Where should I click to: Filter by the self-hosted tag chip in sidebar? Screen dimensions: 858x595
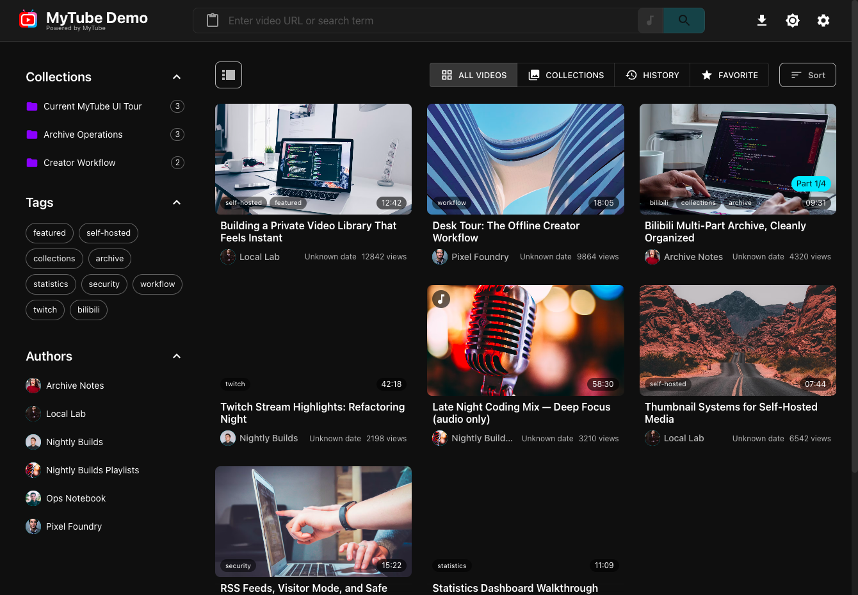tap(109, 233)
